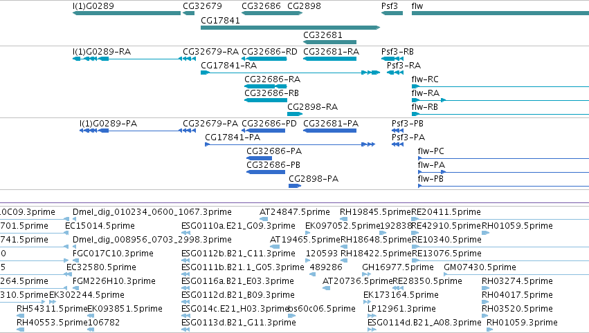This screenshot has width=589, height=333.
Task: Select the l(1)G0289 gene label
Action: coord(93,6)
